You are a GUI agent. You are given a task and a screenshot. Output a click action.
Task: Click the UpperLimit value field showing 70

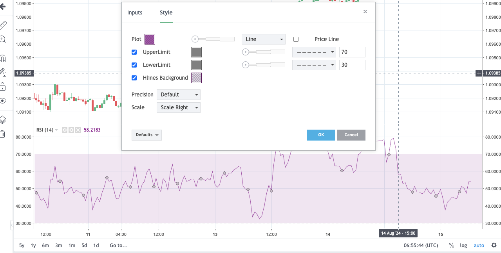352,52
